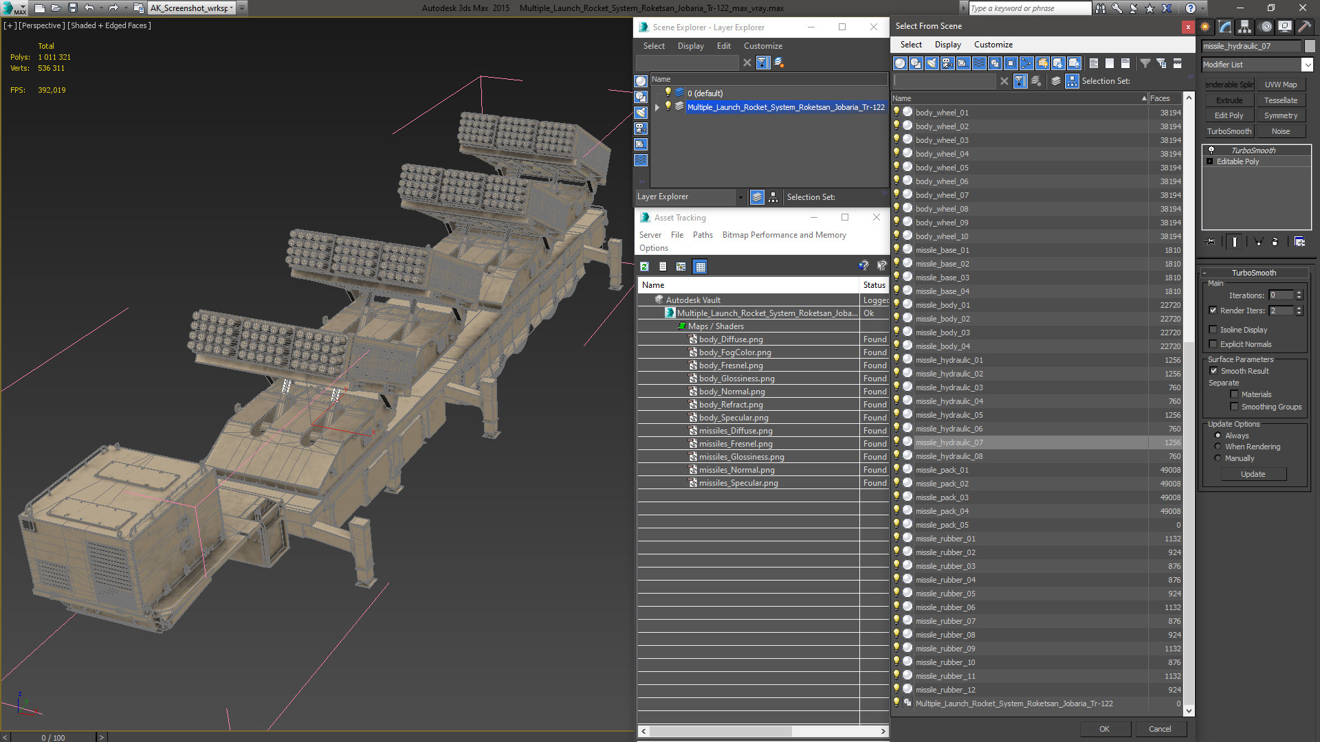Open Bitmap Performance and Memory menu
Image resolution: width=1320 pixels, height=742 pixels.
(784, 235)
